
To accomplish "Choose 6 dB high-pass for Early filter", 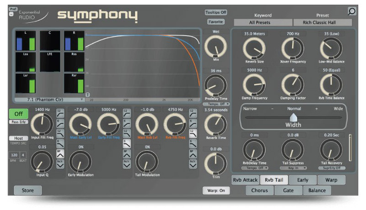I will pyautogui.click(x=127, y=123).
